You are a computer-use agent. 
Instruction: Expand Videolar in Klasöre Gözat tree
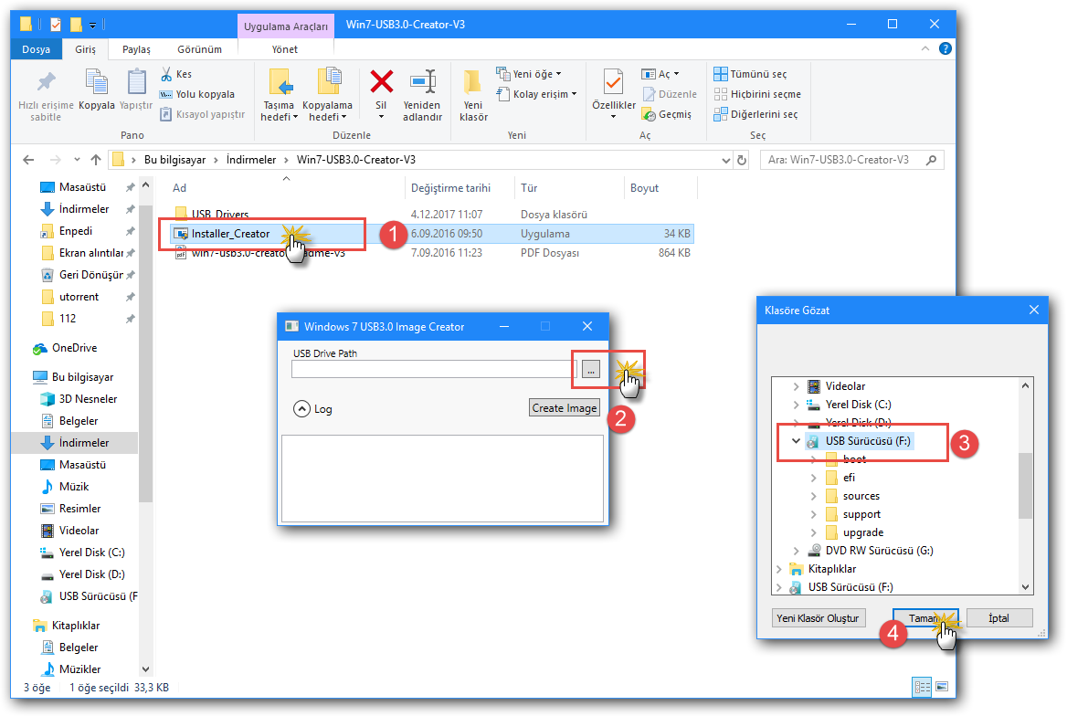pyautogui.click(x=797, y=386)
